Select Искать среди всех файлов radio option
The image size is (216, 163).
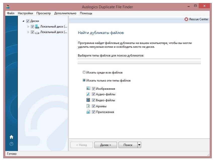(84, 72)
